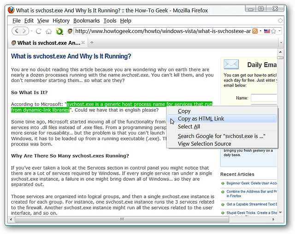Click green arrow bullet beside Stupid Geek Tricks

point(223,213)
